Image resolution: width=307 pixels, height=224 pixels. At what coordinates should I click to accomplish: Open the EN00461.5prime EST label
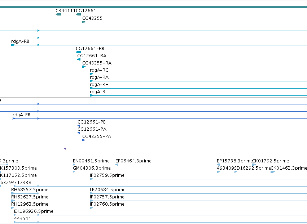91,161
